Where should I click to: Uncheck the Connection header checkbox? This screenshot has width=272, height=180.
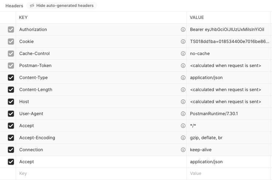pyautogui.click(x=11, y=150)
